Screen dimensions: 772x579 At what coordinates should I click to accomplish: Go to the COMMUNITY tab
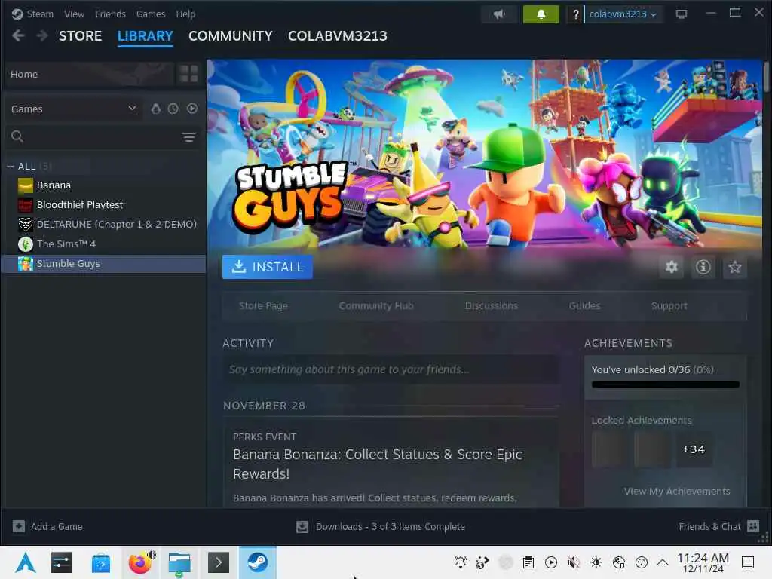(231, 36)
